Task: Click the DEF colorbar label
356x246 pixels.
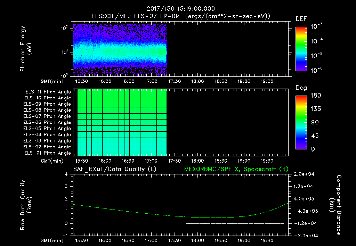Action: [301, 19]
